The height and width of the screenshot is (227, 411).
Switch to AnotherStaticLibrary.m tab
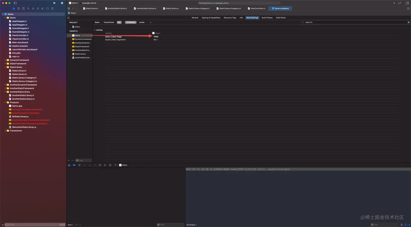coord(145,8)
